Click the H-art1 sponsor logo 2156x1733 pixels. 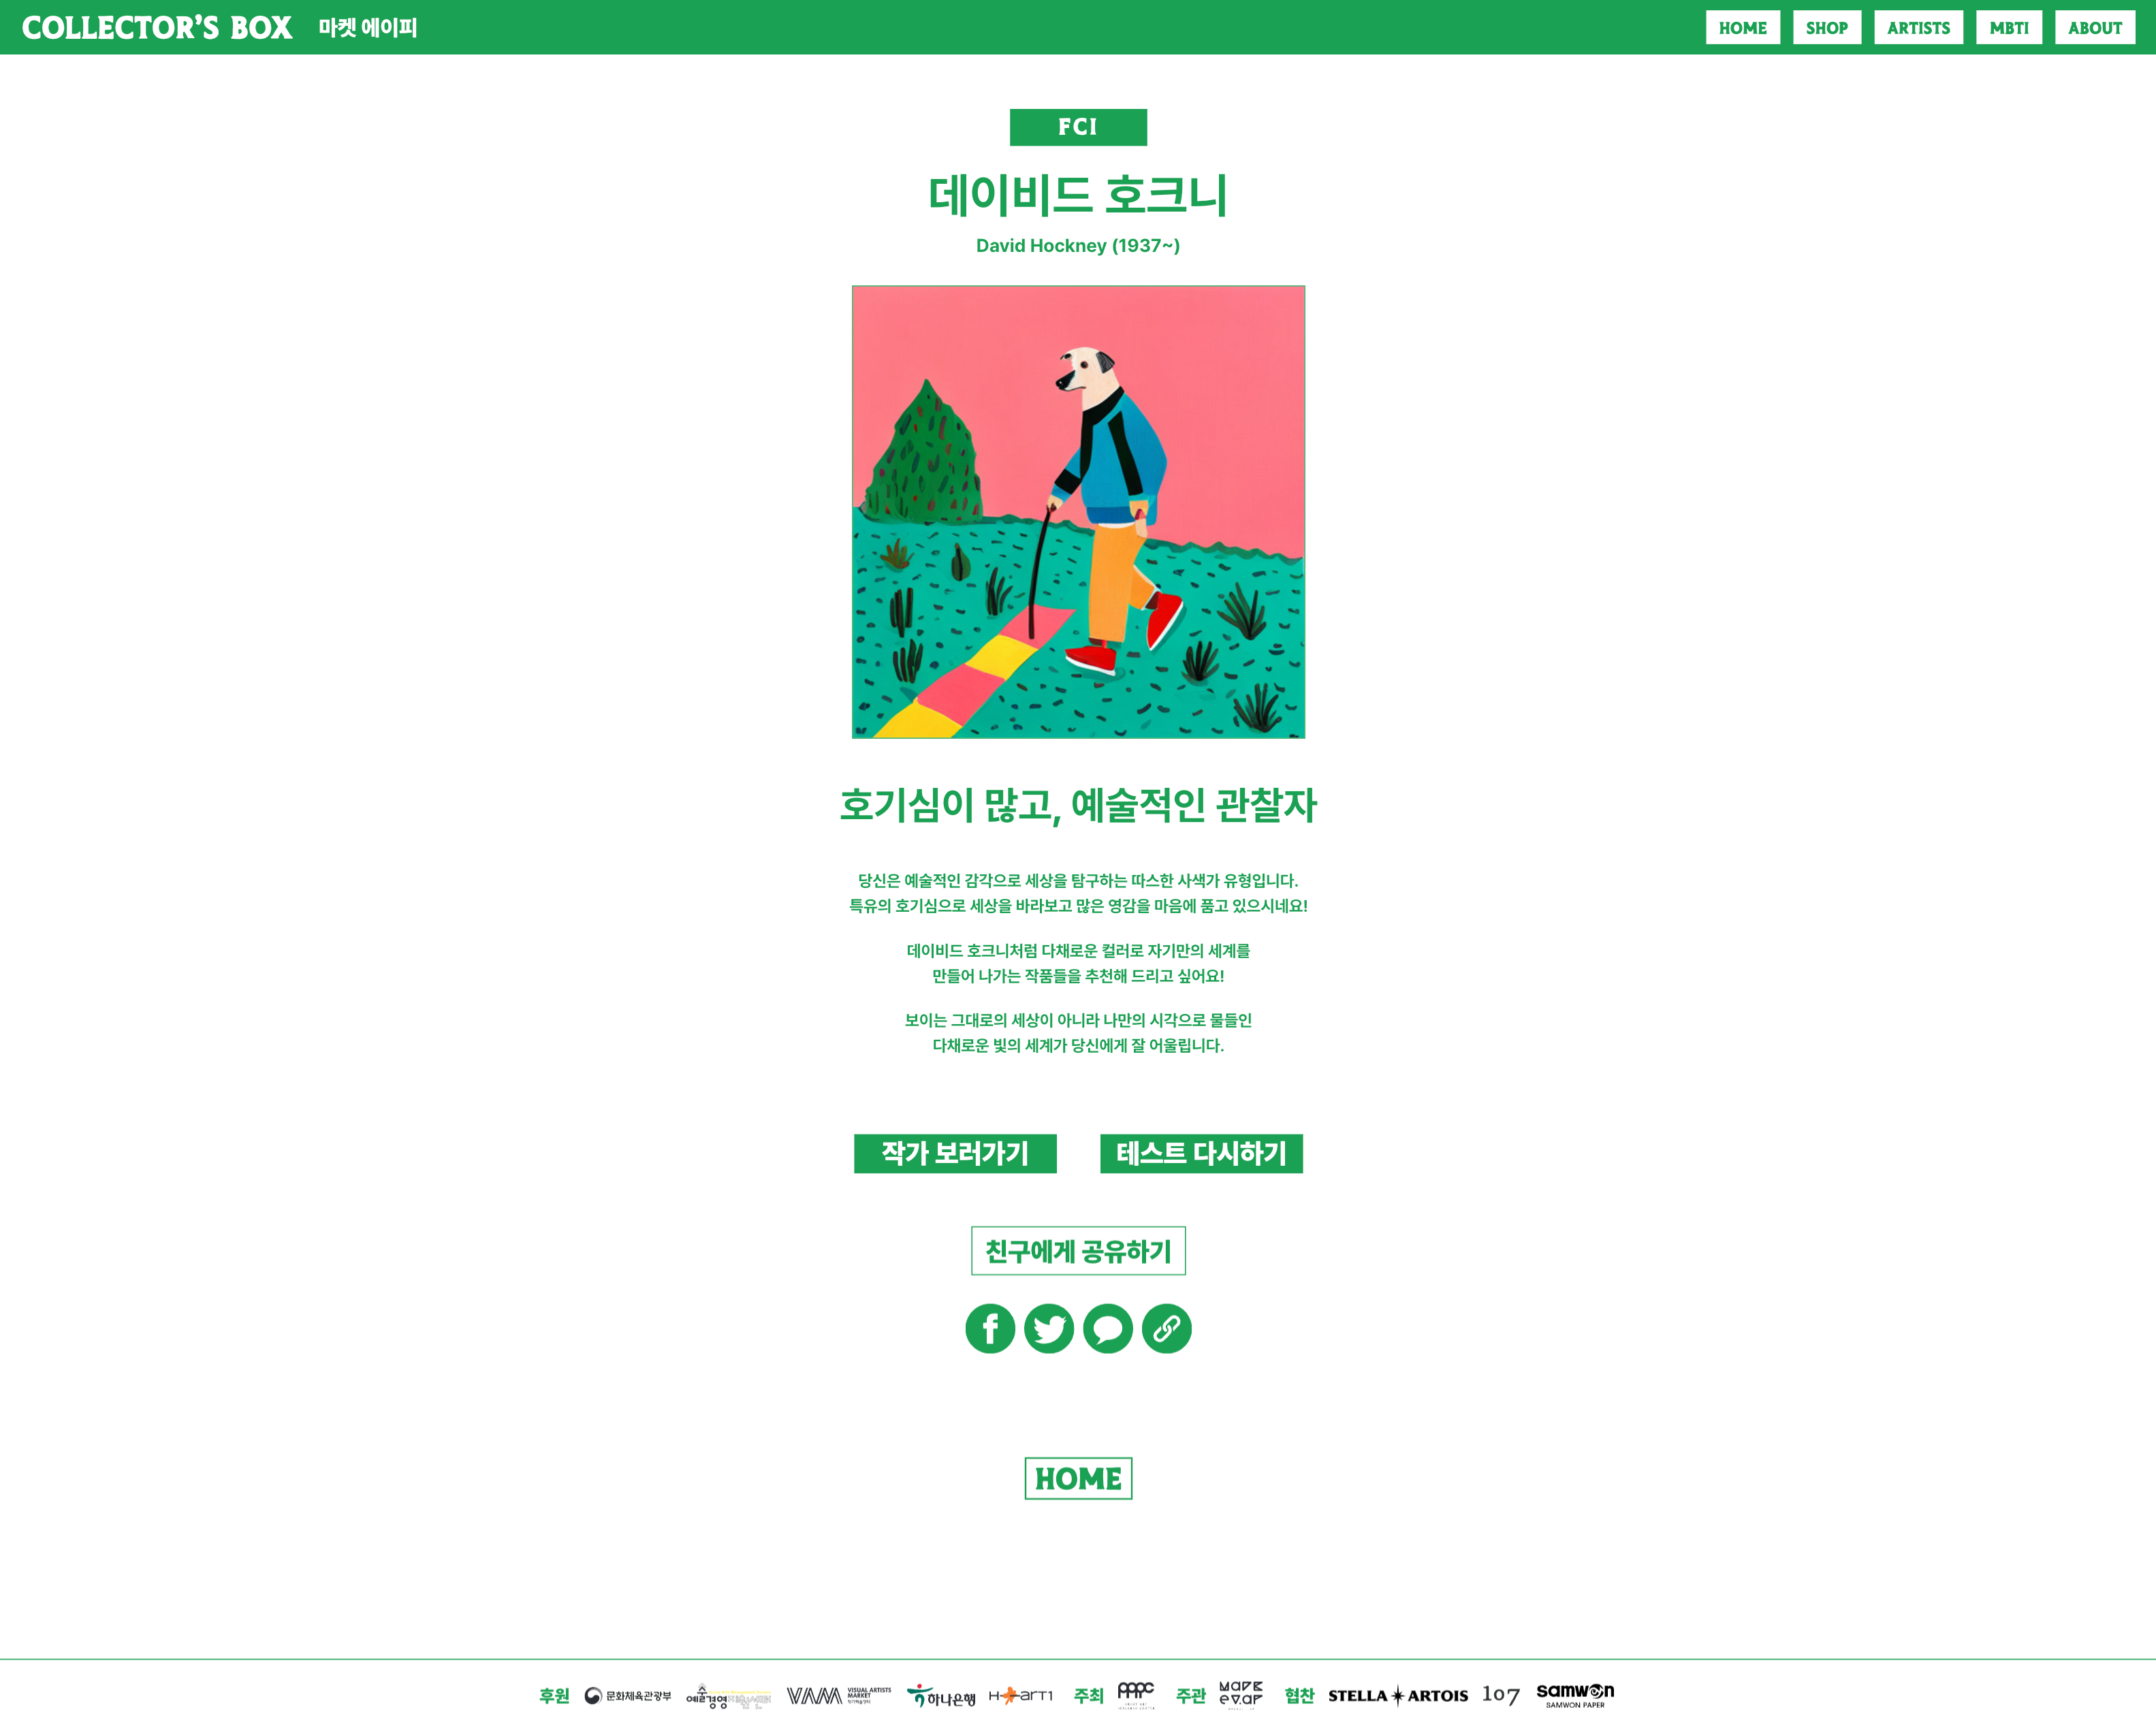point(1021,1695)
